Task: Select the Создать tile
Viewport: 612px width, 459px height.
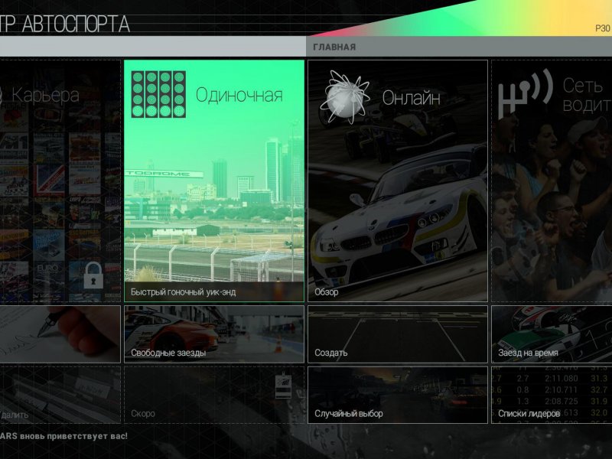Action: (398, 334)
